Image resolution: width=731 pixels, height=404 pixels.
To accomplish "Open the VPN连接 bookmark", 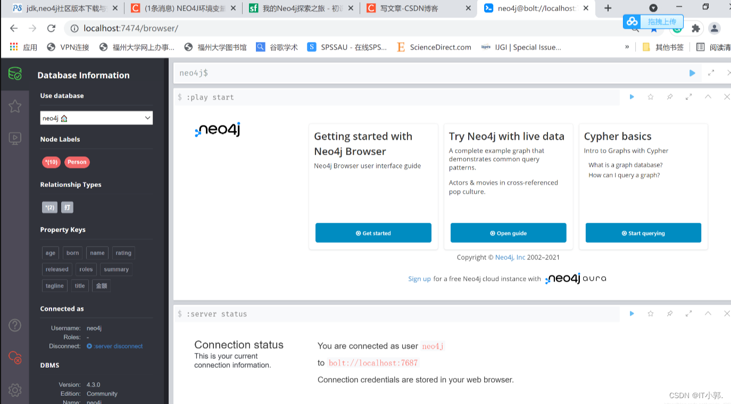I will pos(68,47).
